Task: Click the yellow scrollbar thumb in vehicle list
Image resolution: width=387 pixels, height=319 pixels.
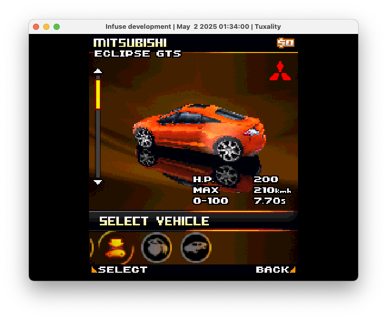Action: pyautogui.click(x=98, y=94)
